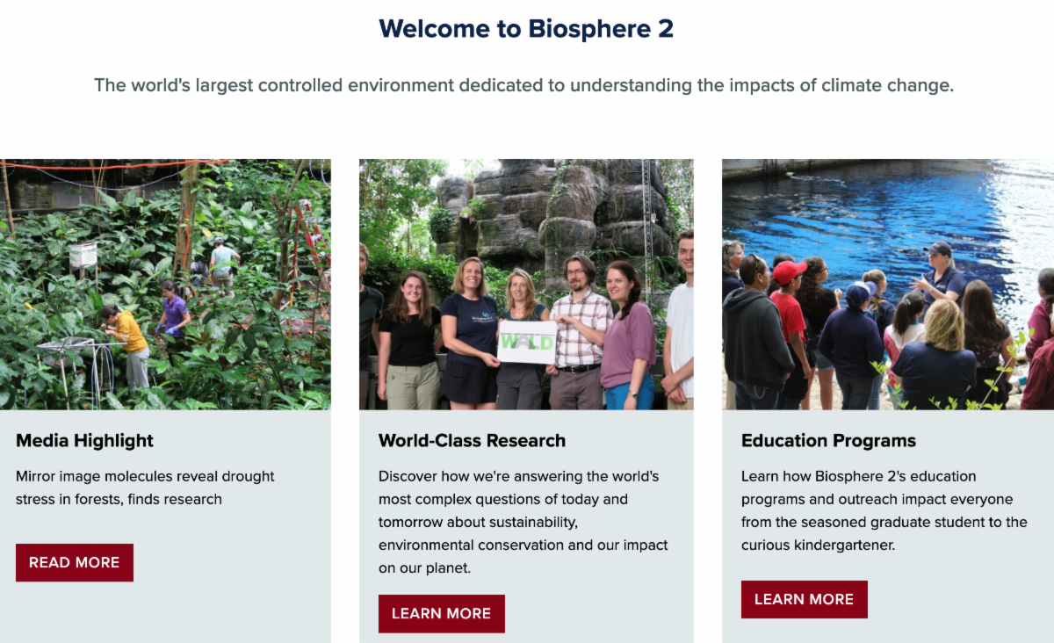Select the Media Highlight heading
Viewport: 1054px width, 643px height.
pos(84,440)
